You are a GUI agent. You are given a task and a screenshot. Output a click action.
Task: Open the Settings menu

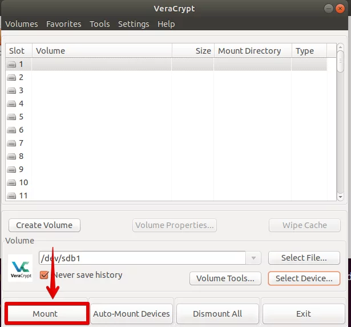pyautogui.click(x=134, y=24)
